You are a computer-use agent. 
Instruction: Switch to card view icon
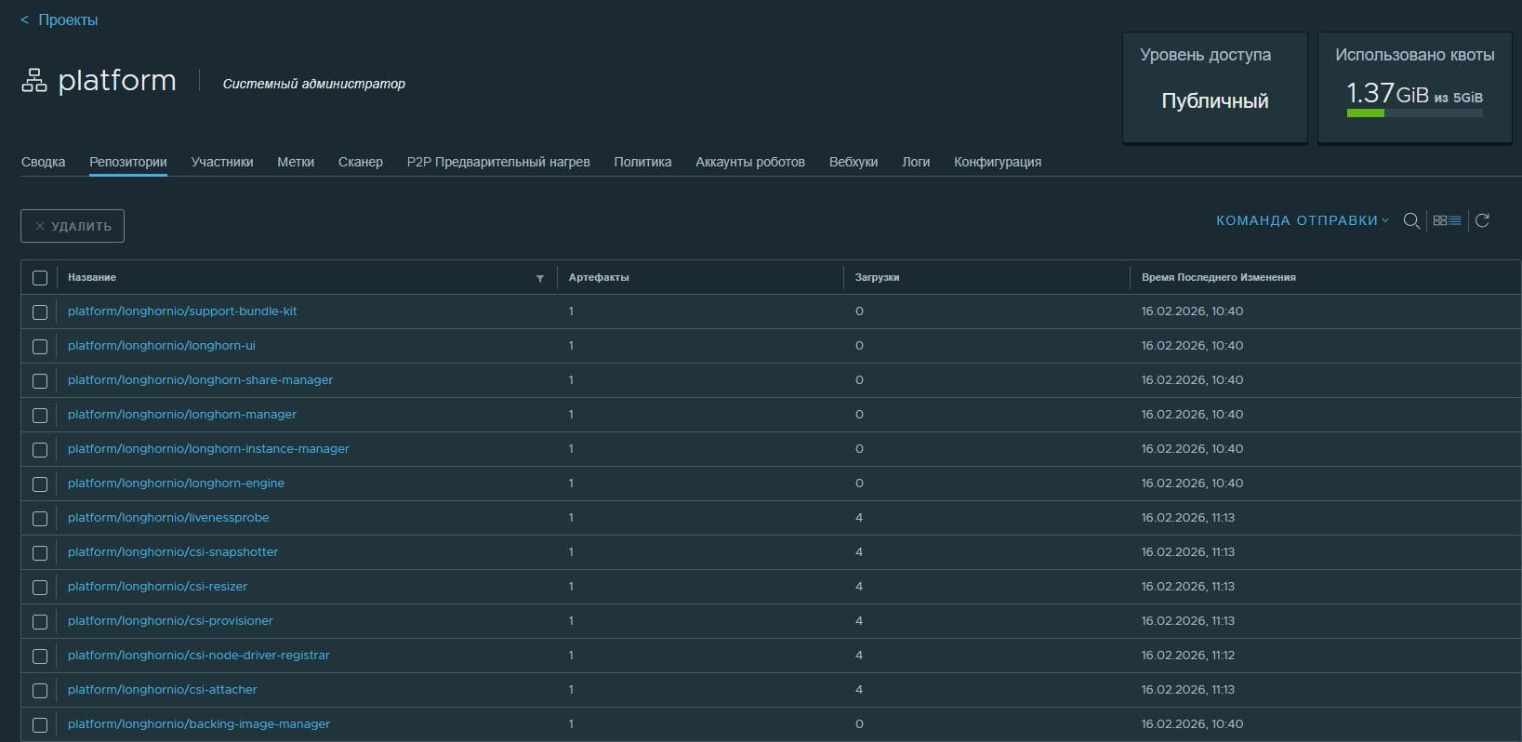(x=1440, y=220)
